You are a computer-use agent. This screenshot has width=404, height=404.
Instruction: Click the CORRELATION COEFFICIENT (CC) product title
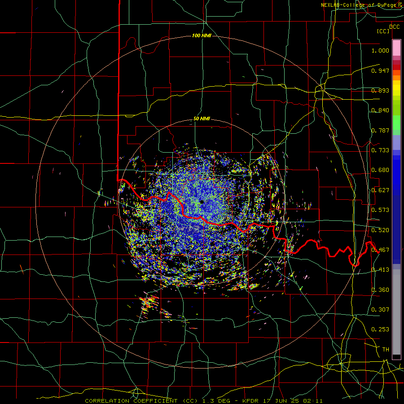tap(141, 401)
